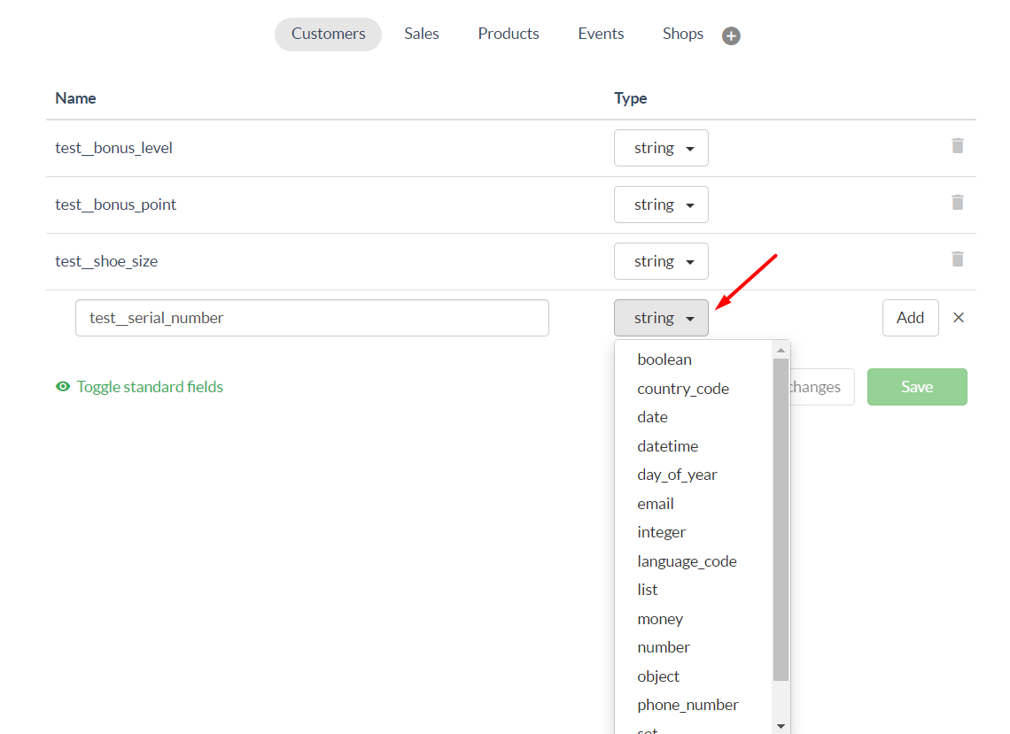The image size is (1010, 734).
Task: Switch to the Events tab
Action: click(601, 35)
